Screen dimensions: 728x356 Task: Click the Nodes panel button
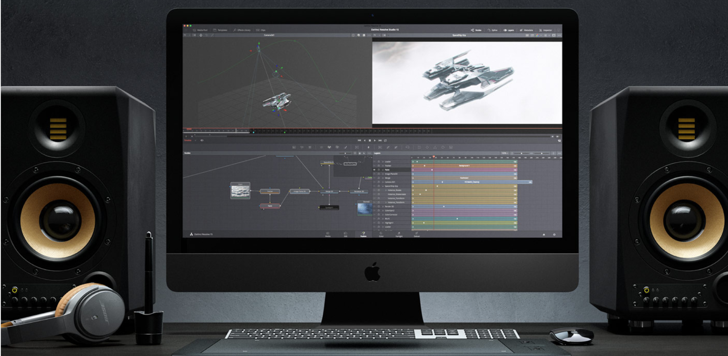click(x=476, y=30)
